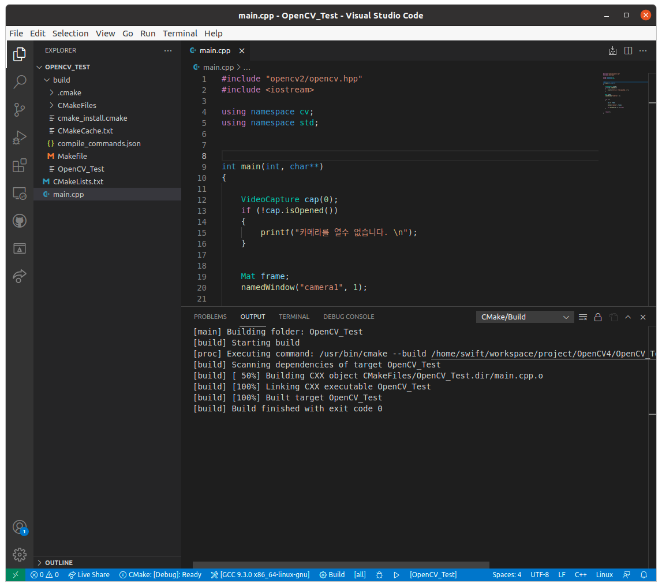The image size is (662, 587).
Task: Open the CMake view in activity bar
Action: (20, 248)
